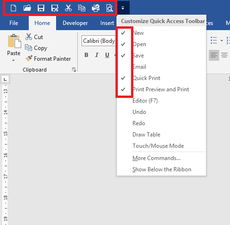Screen dimensions: 230x225
Task: Add Touch/Mouse Mode to the toolbar
Action: [x=161, y=146]
